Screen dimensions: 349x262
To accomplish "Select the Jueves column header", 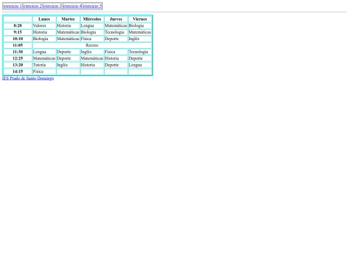I will click(x=116, y=19).
